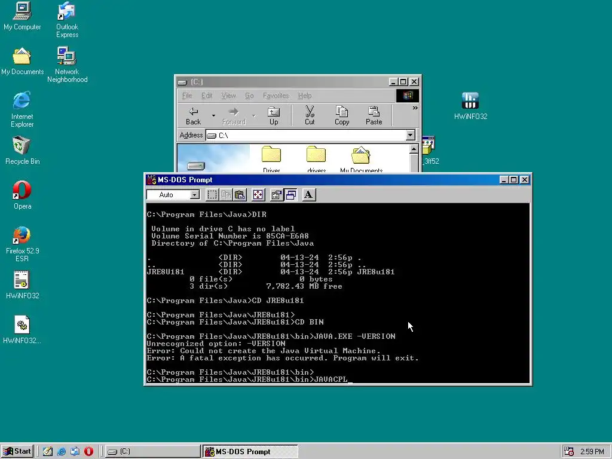Open the Font settings 'A' toolbar icon

pyautogui.click(x=308, y=195)
